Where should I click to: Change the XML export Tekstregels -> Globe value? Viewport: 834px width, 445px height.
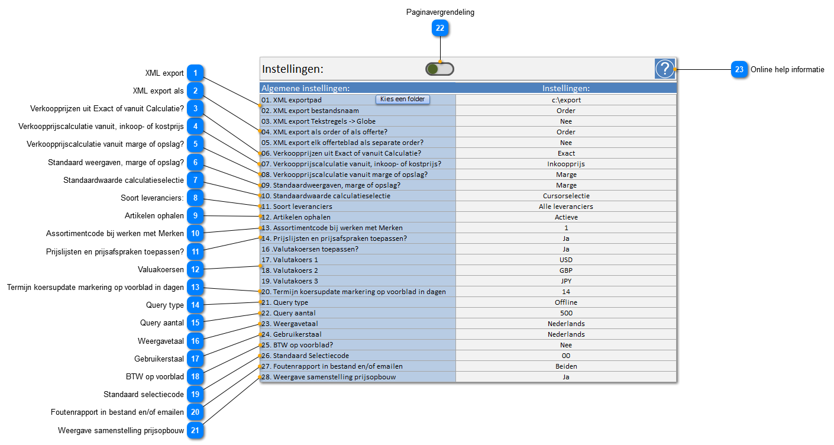pyautogui.click(x=566, y=121)
